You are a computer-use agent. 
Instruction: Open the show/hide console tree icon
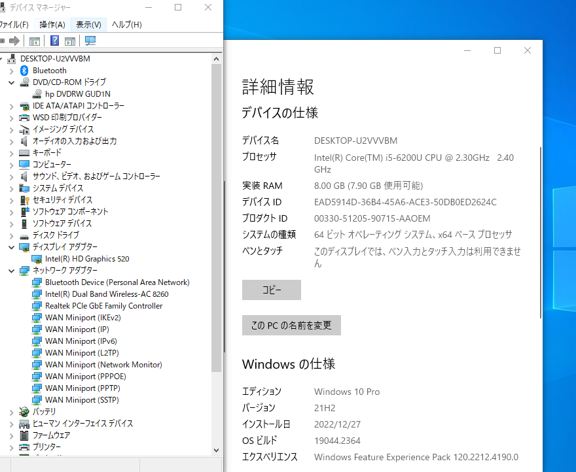click(35, 41)
